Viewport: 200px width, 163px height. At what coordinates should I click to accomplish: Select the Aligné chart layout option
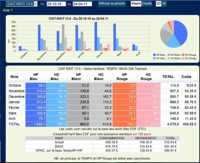click(x=136, y=4)
